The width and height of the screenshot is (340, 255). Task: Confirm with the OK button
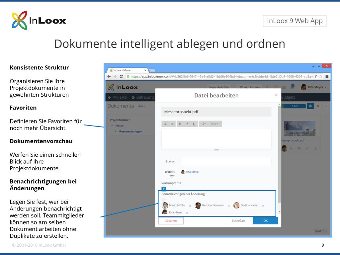click(265, 221)
